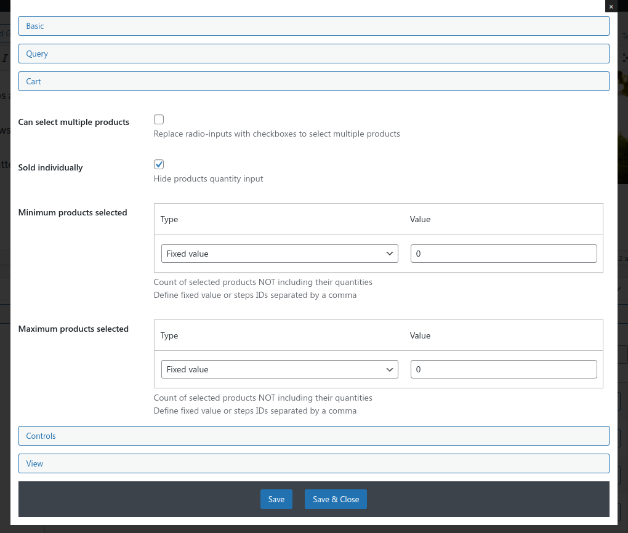628x533 pixels.
Task: Enable Can select multiple products checkbox
Action: [159, 119]
